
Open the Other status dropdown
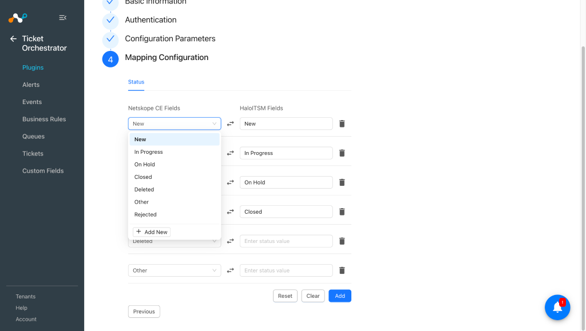click(x=175, y=270)
